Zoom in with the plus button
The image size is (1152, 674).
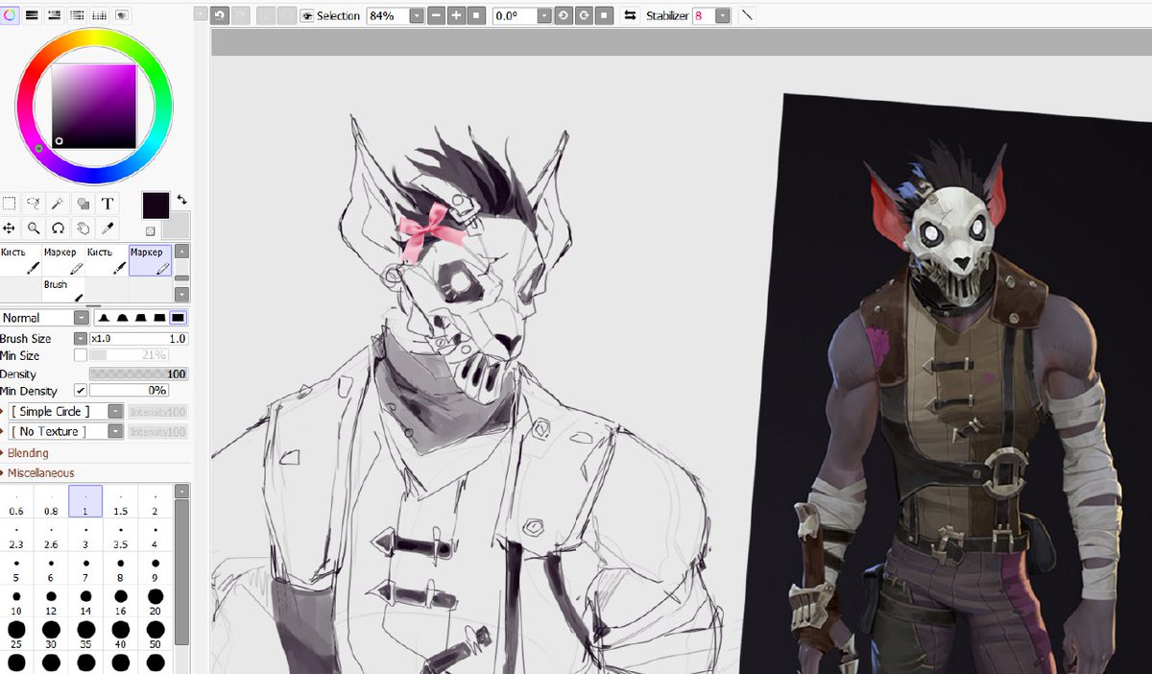(456, 15)
